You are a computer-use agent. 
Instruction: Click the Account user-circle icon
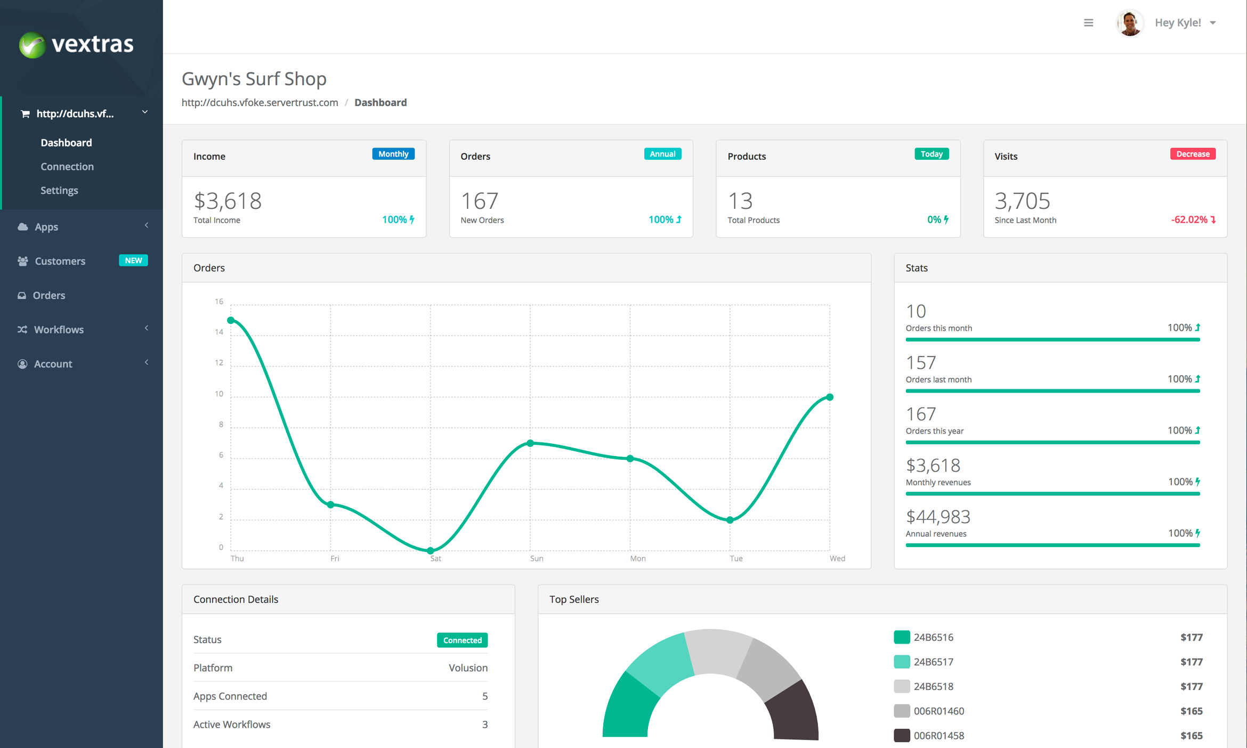point(22,364)
